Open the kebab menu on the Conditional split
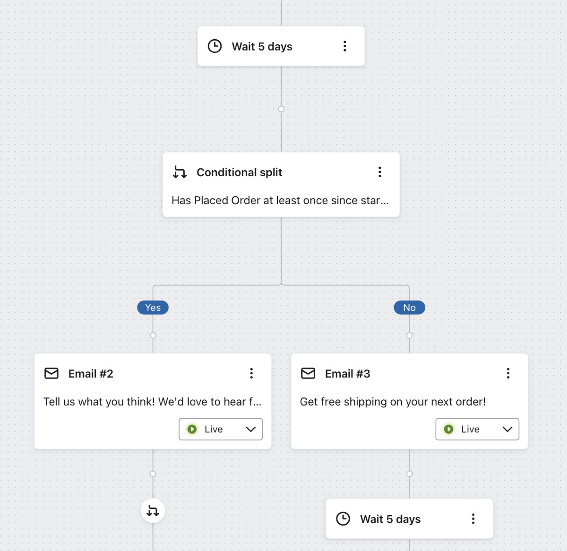The width and height of the screenshot is (567, 551). (379, 172)
